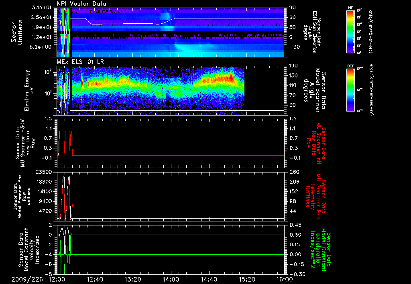Viewport: 411px width, 284px height.
Task: Click the "23500" scanner position tick value
Action: (x=44, y=172)
